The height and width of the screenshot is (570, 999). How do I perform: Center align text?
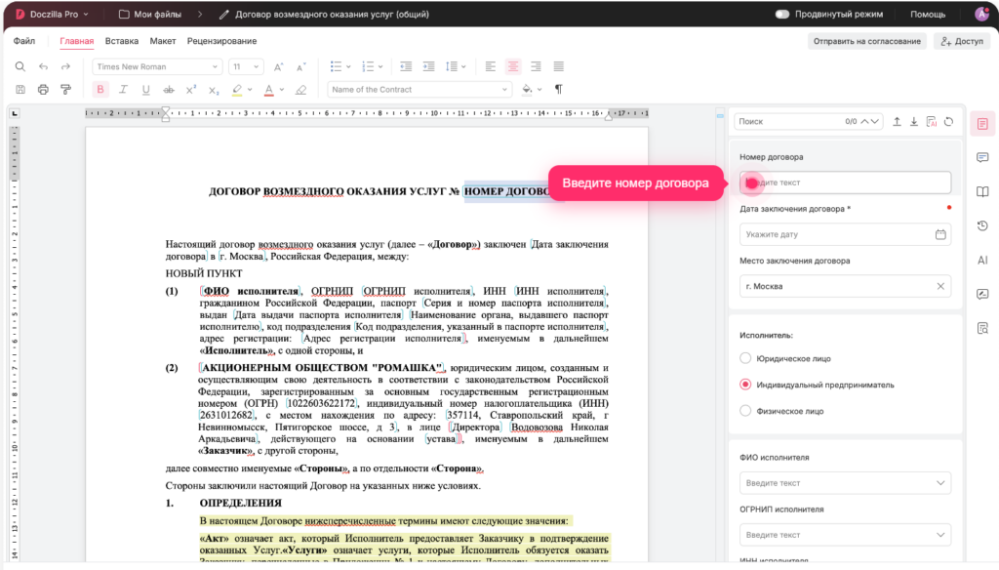pyautogui.click(x=513, y=66)
